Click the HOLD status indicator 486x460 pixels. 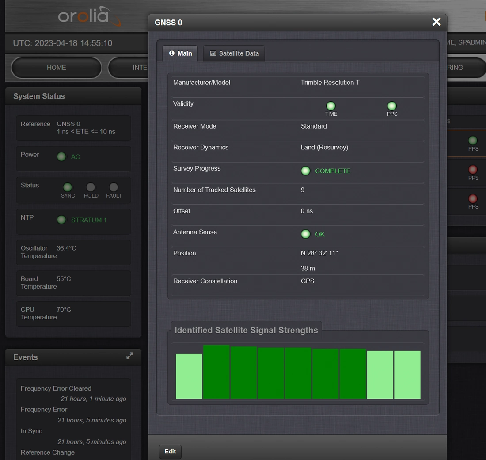pos(91,187)
